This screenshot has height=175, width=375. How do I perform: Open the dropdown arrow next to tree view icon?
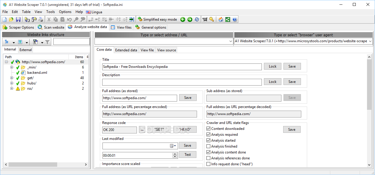pos(13,42)
